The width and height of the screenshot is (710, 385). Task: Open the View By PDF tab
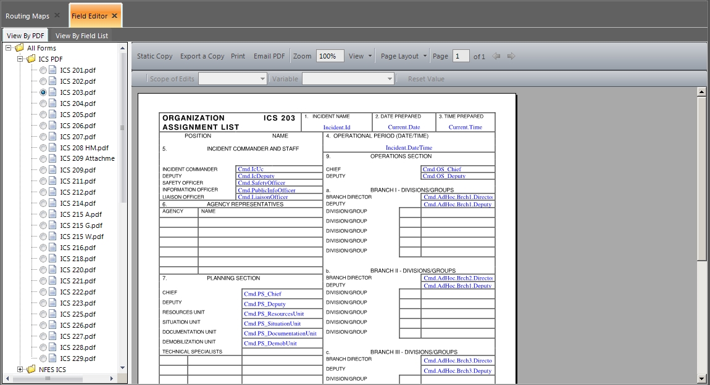[x=25, y=36]
